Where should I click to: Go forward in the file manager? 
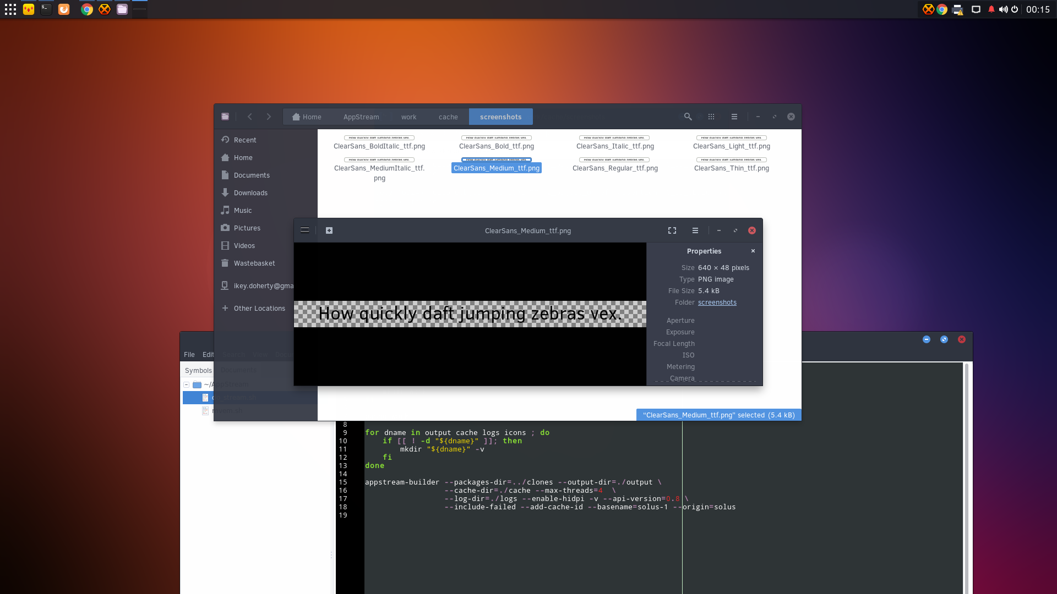[269, 117]
